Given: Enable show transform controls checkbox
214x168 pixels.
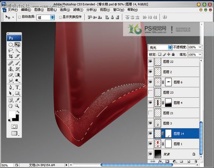Looking at the screenshot, I should coord(60,17).
